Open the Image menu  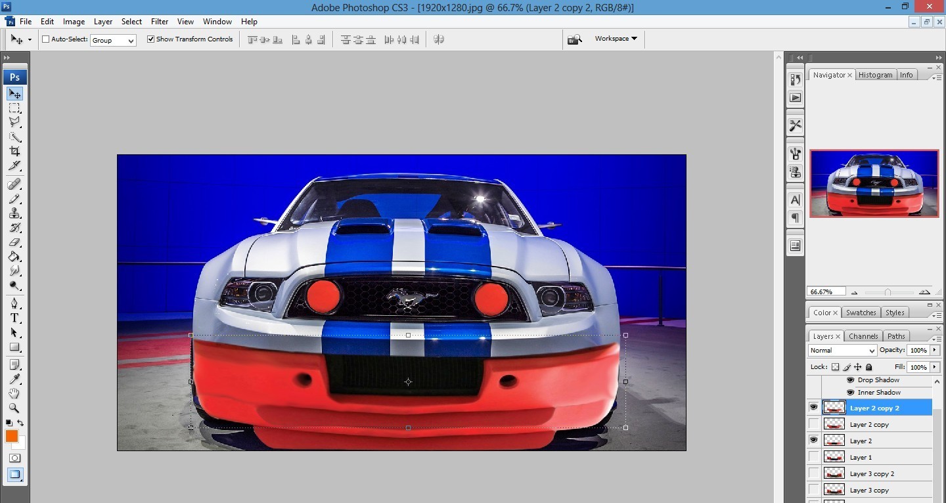74,22
